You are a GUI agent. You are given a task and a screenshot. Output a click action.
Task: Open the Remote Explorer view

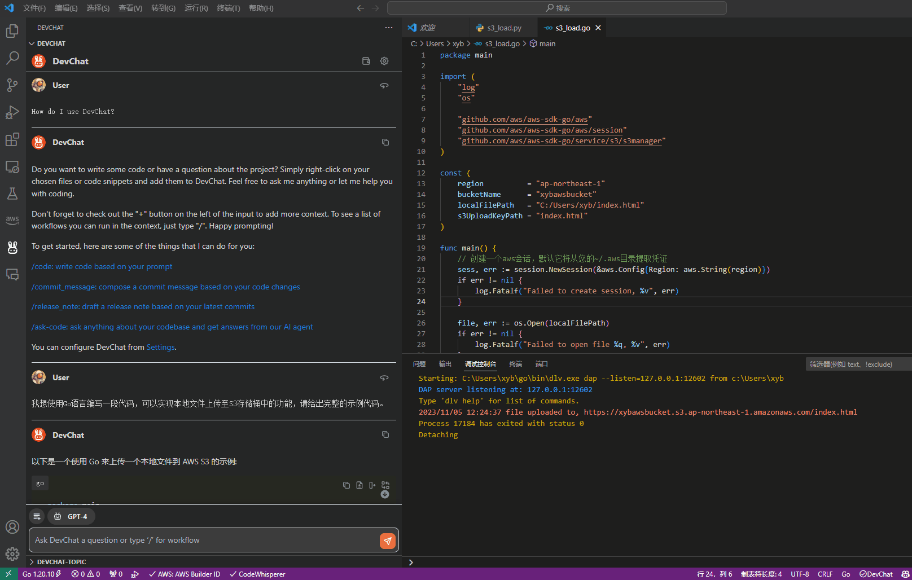[x=12, y=166]
